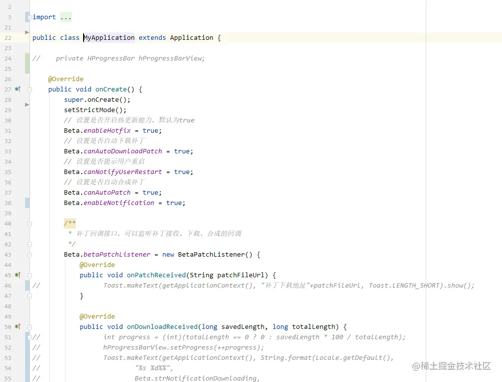Screen dimensions: 502x382
Task: Click the Application superclass name on line 22
Action: [x=191, y=37]
